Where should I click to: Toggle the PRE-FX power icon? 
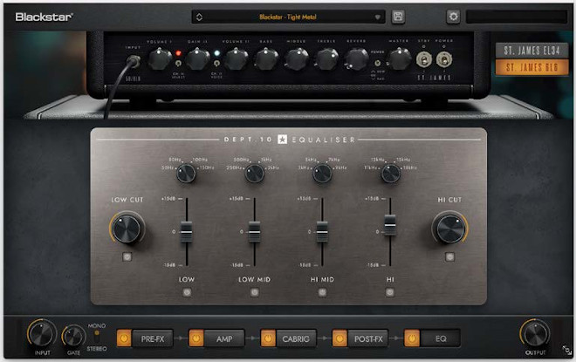pyautogui.click(x=124, y=336)
